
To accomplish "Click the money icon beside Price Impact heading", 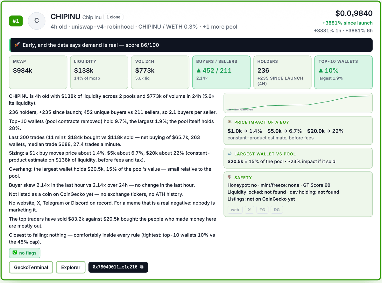I will 230,122.
